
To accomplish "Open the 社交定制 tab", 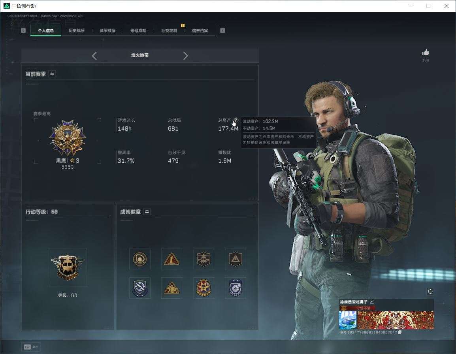I will tap(169, 30).
